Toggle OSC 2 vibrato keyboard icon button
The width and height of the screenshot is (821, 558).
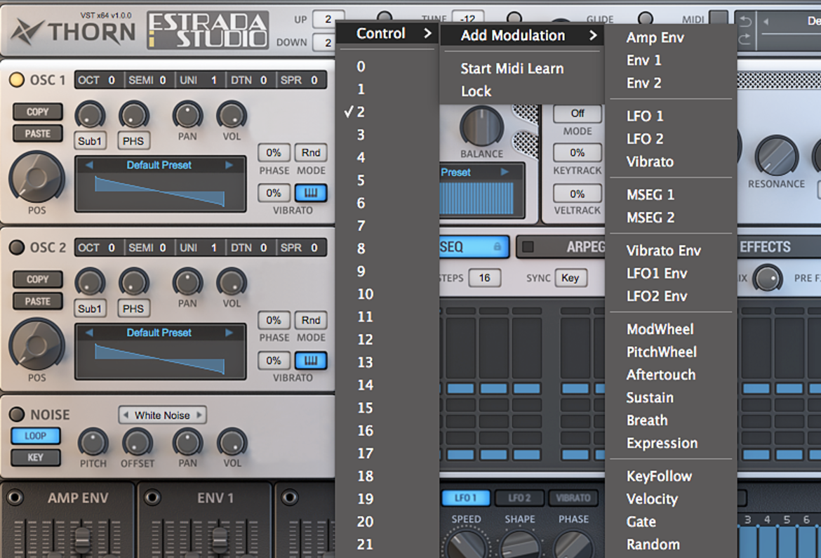(x=310, y=361)
